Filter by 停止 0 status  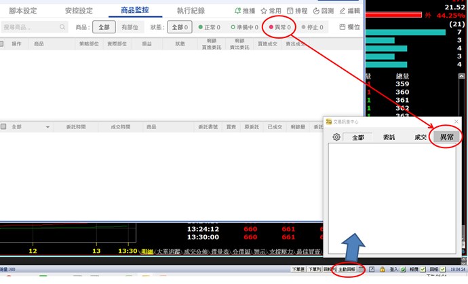click(x=312, y=27)
